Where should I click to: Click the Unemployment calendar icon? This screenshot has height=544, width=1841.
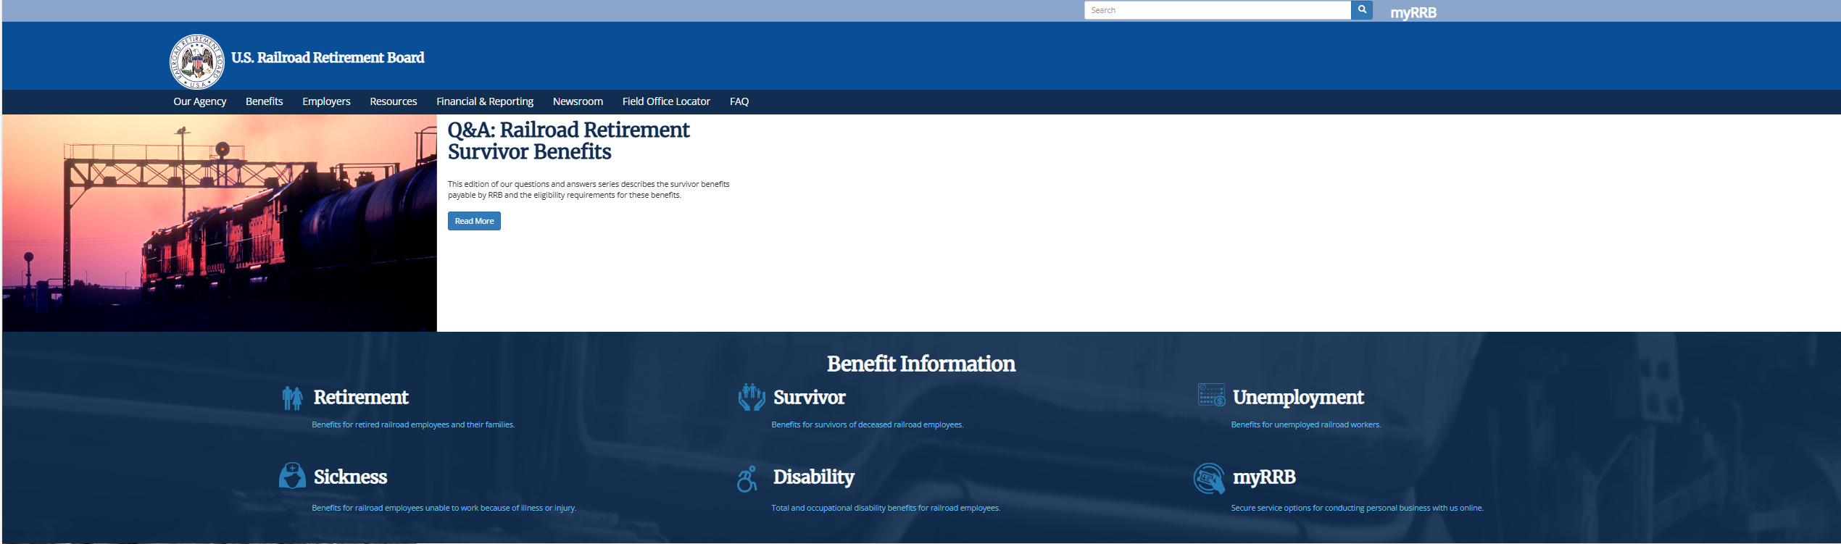click(1211, 395)
